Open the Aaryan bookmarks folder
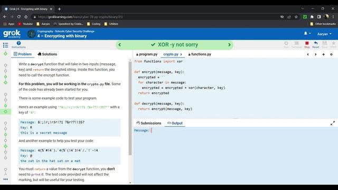The height and width of the screenshot is (190, 338). pos(43,24)
